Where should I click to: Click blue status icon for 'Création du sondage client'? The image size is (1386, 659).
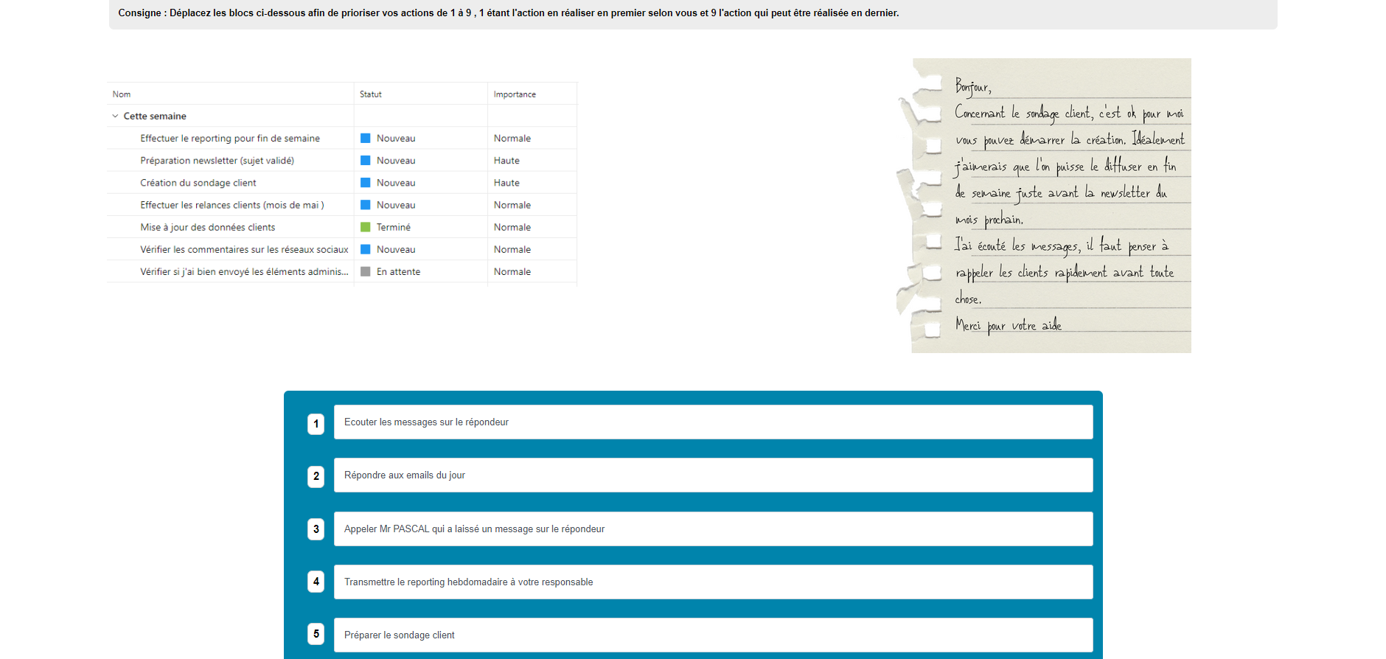(365, 183)
